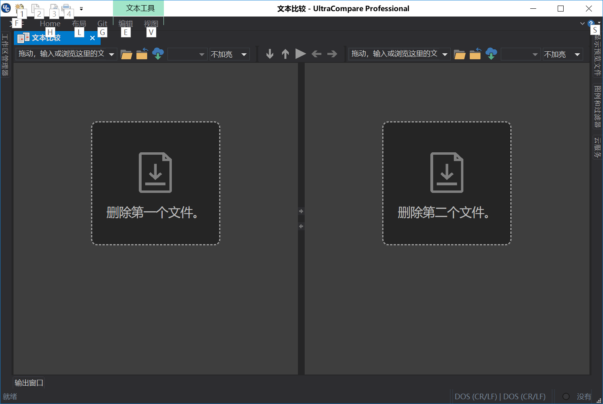This screenshot has height=404, width=603.
Task: Open the Git ribbon tab
Action: tap(102, 24)
